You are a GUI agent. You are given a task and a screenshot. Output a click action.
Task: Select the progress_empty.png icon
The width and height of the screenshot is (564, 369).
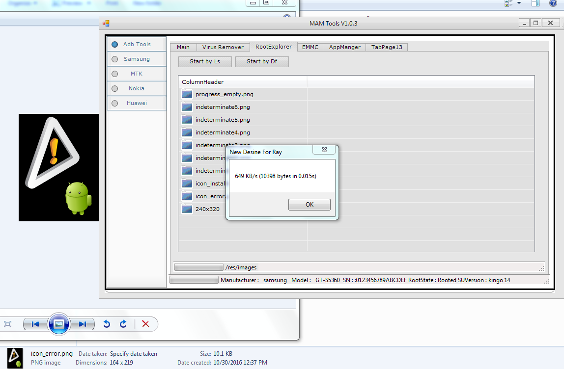(x=187, y=94)
